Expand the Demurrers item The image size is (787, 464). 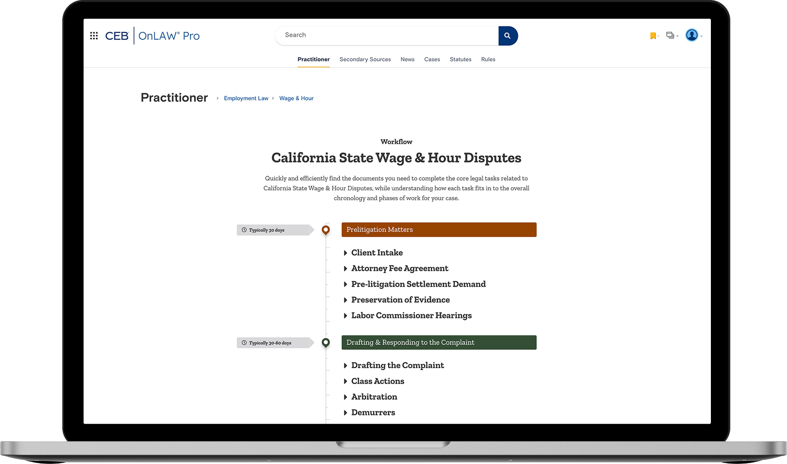pyautogui.click(x=373, y=412)
